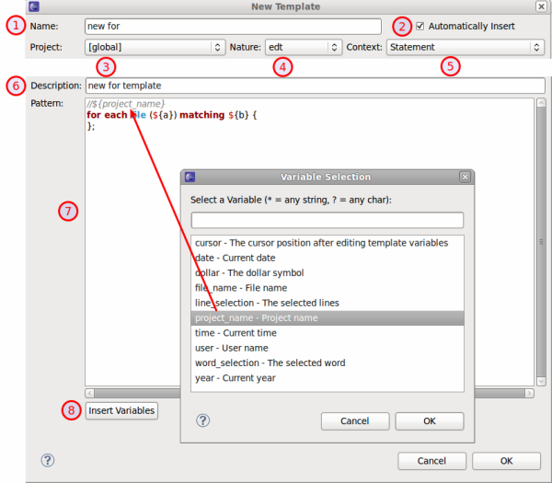Click the Insert Variables button

[x=121, y=410]
